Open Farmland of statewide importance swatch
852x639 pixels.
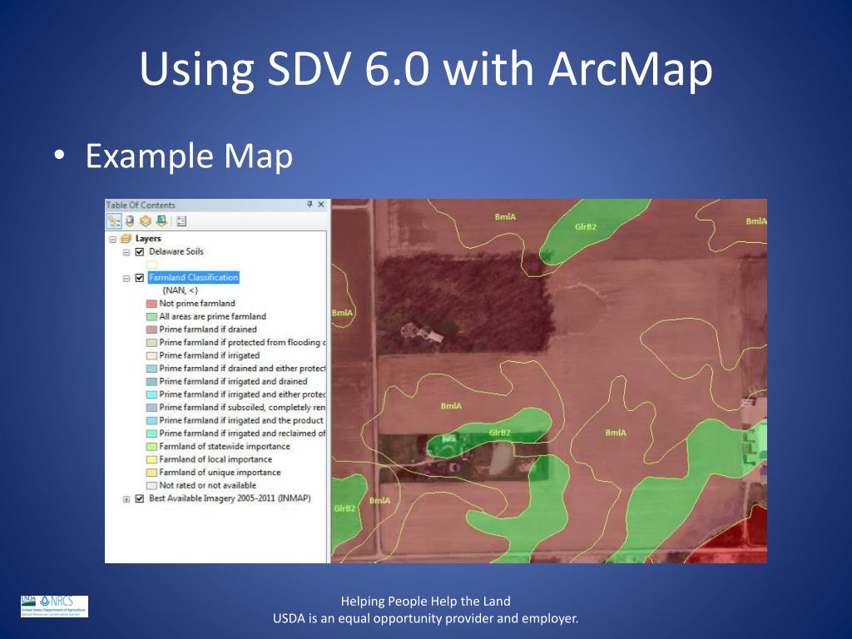pos(151,447)
